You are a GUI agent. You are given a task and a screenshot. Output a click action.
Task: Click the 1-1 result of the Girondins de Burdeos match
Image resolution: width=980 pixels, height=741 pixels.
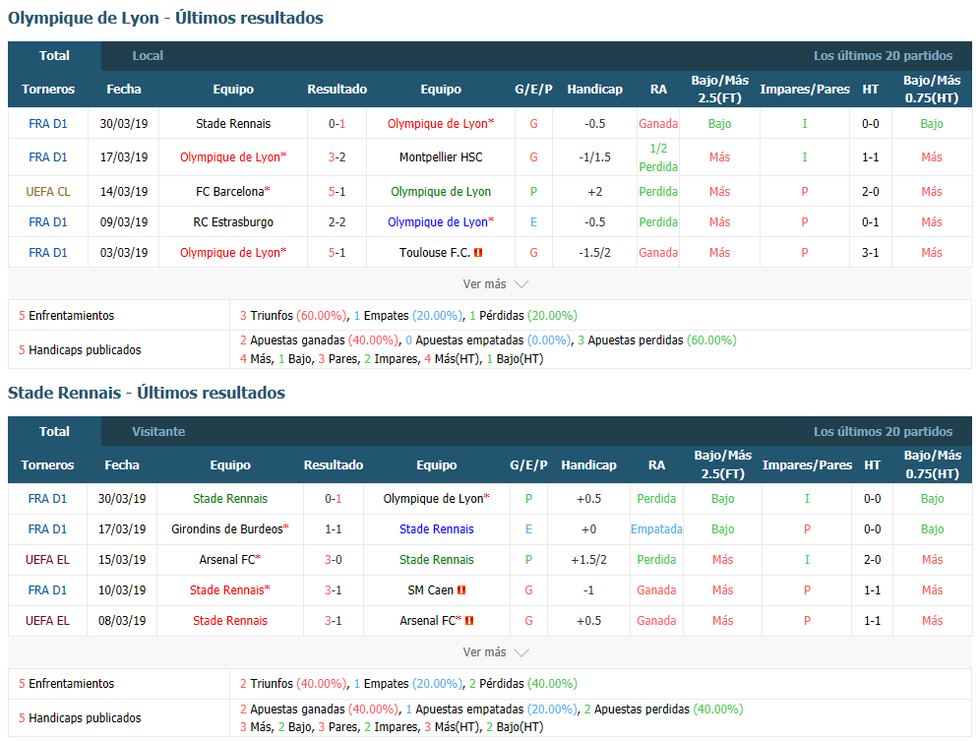click(x=334, y=529)
